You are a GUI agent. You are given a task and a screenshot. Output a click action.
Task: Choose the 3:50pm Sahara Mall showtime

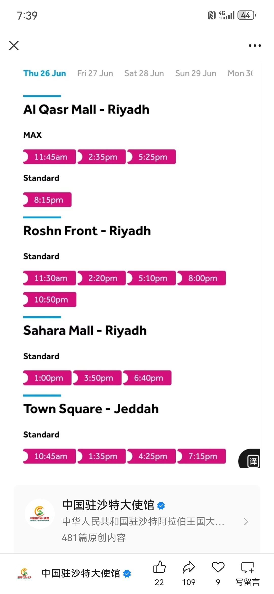97,378
